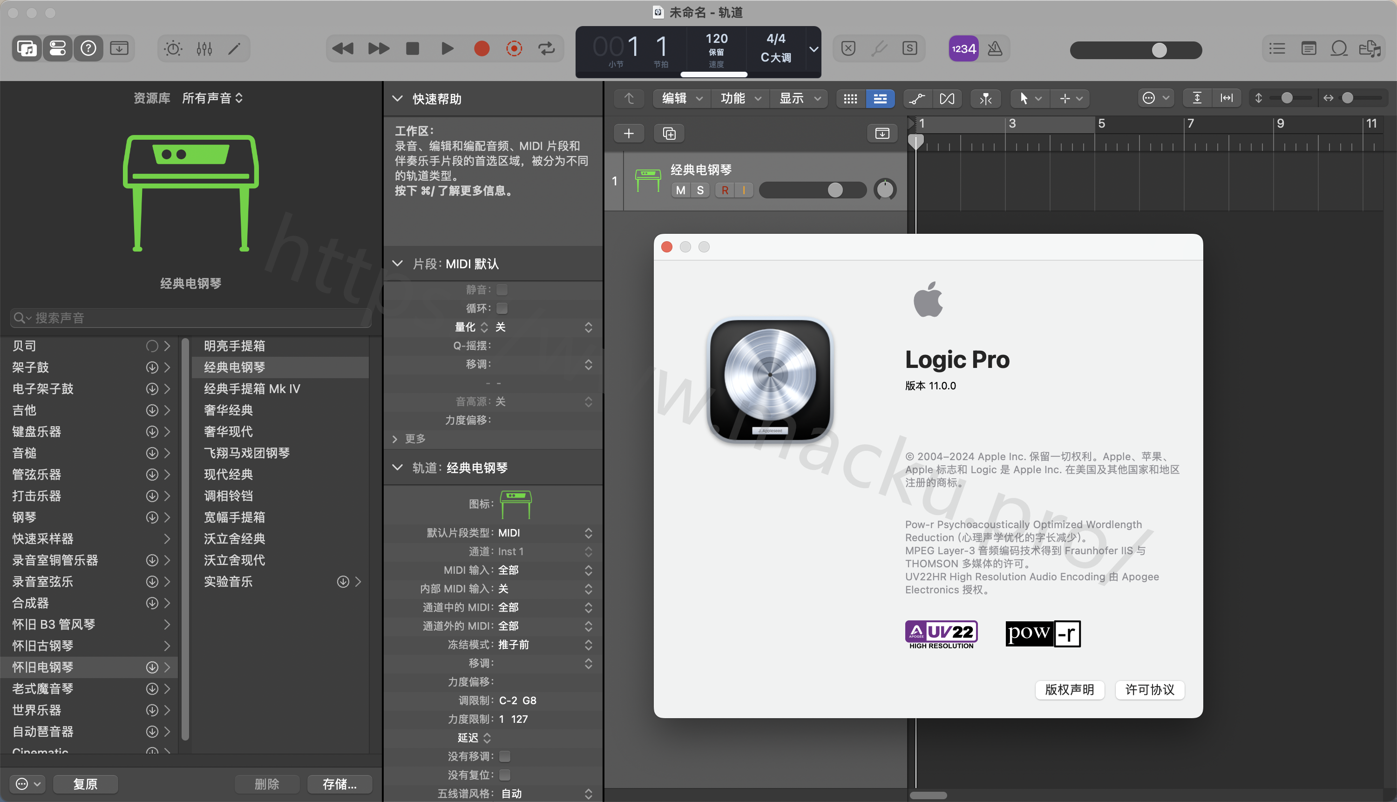Viewport: 1397px width, 802px height.
Task: Click the horizontal auto zoom button
Action: (1226, 98)
